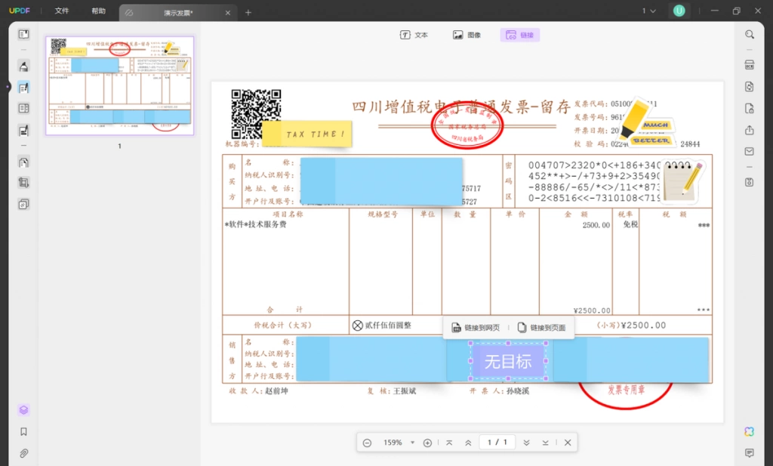
Task: Open the bookmark panel icon
Action: 23,432
